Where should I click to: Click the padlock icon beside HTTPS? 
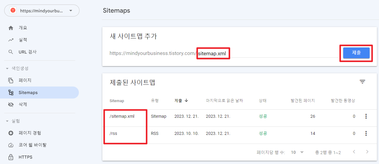click(11, 157)
